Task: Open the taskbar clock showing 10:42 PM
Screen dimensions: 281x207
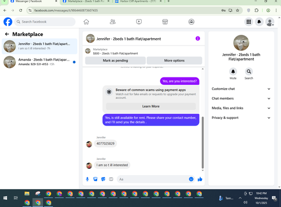Action: coord(261,198)
